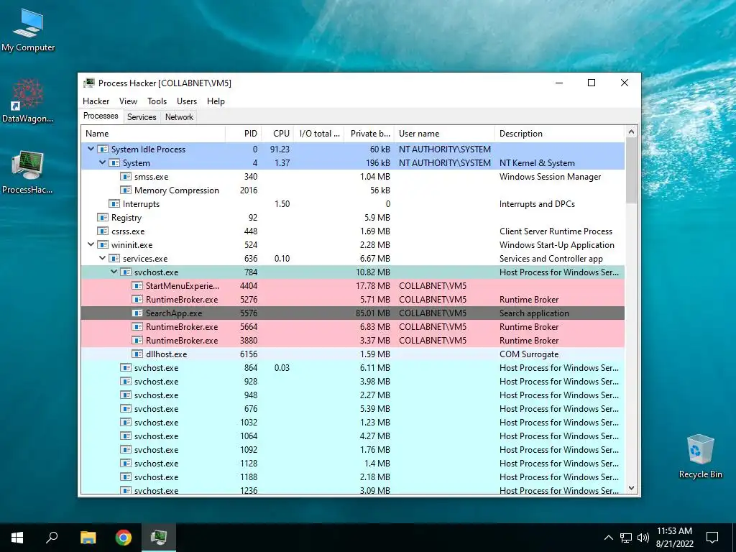Select RuntimeBroker.exe row PID 5664
736x552 pixels.
(353, 327)
